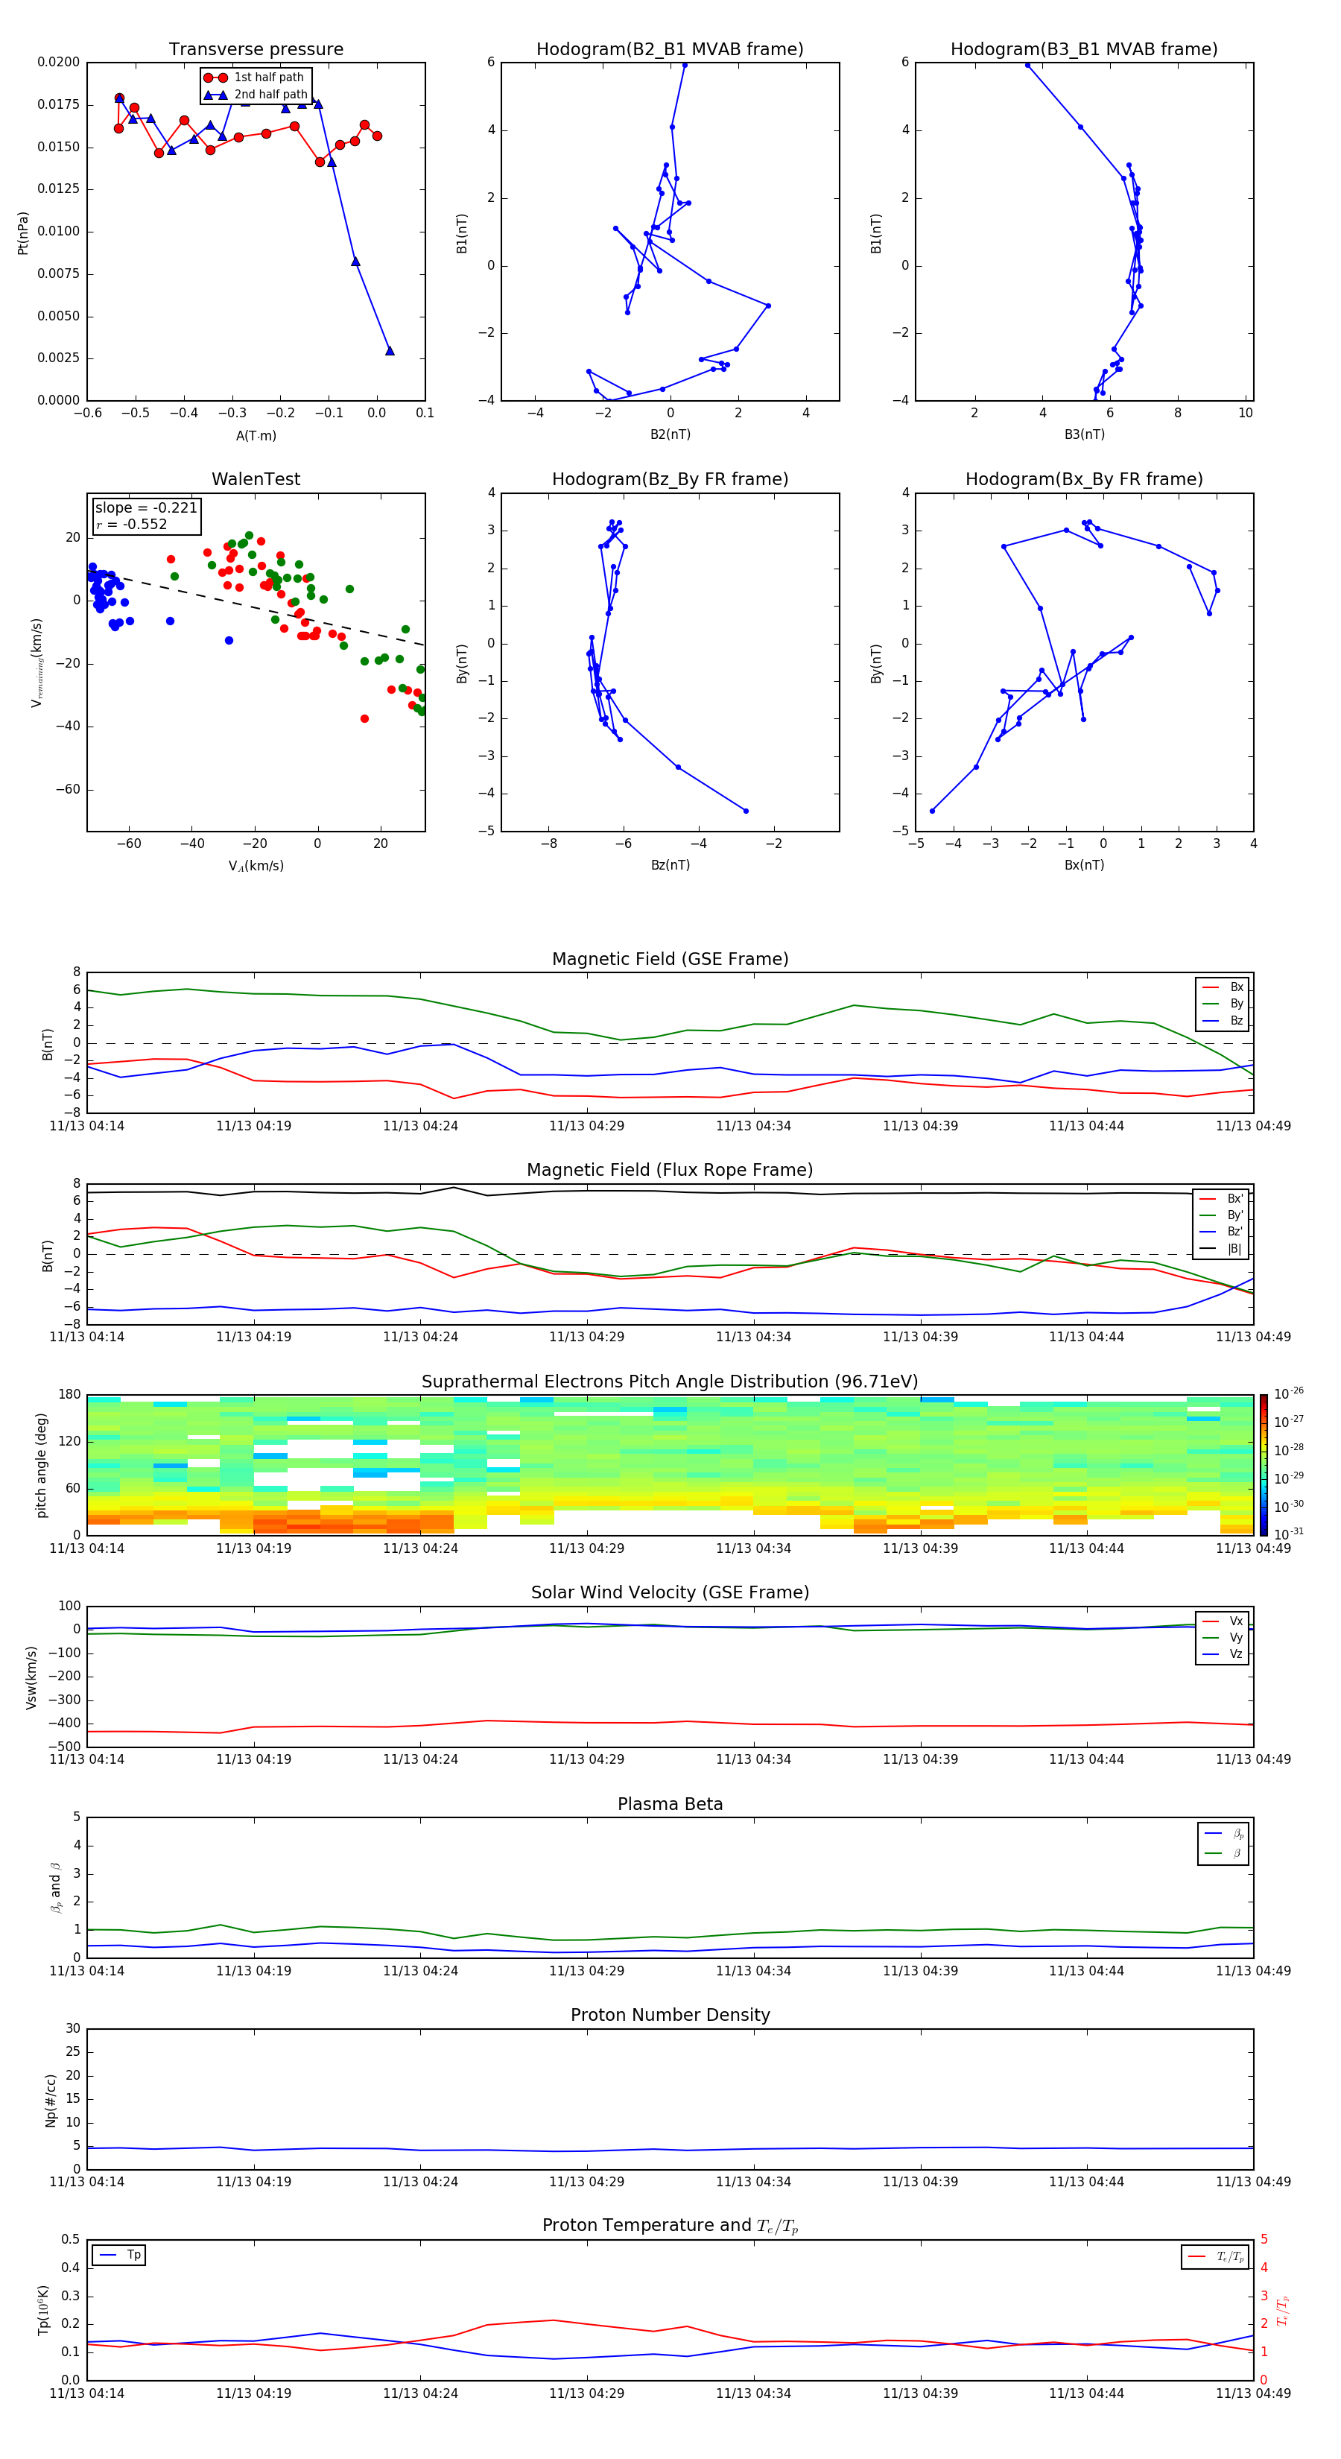Click the 'Np(#/cc)' axis label

[51, 2099]
